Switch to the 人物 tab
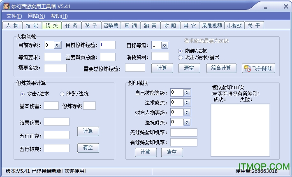Screen dimensions: 292x177 coord(12,26)
